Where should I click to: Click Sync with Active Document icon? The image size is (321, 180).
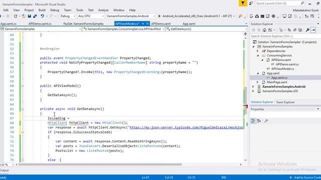(289, 30)
